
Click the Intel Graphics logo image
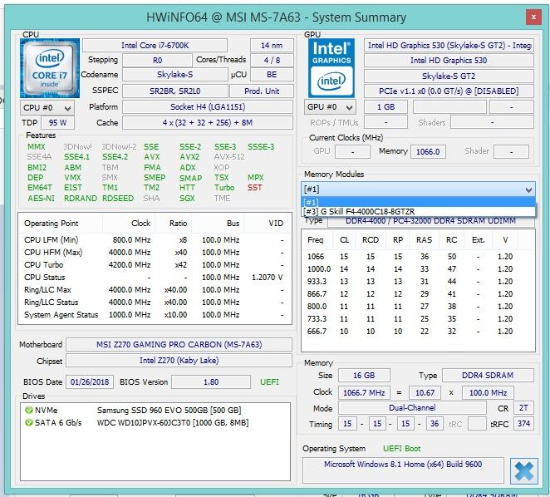[x=331, y=68]
